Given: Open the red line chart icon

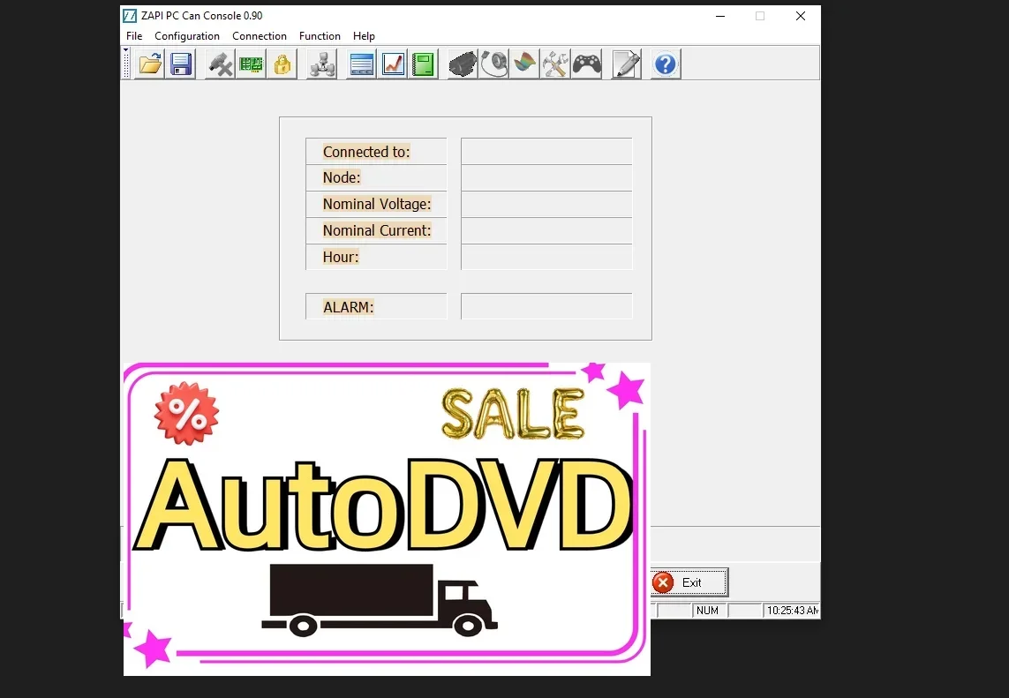Looking at the screenshot, I should coord(393,64).
